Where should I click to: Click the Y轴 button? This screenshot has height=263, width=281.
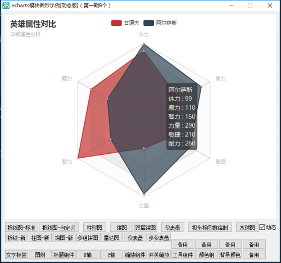[x=111, y=255]
